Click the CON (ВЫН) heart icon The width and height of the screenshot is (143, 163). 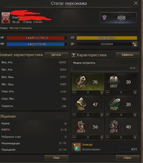81,126
